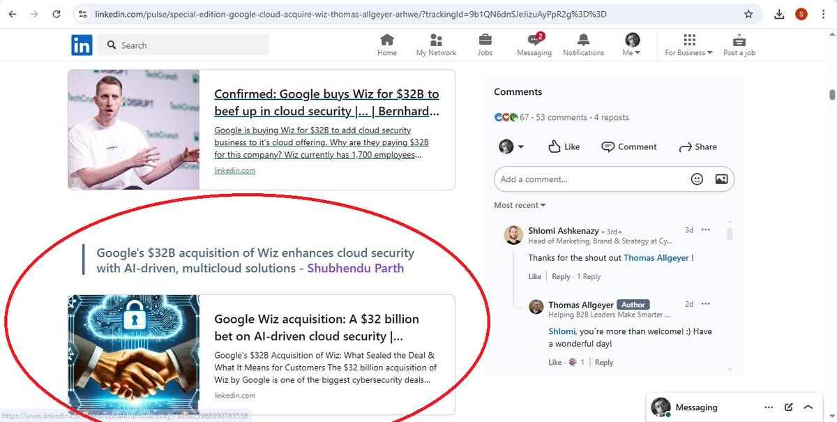Open 53 comments link
The image size is (837, 422).
click(x=560, y=117)
